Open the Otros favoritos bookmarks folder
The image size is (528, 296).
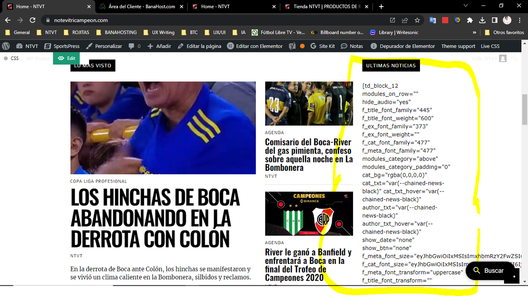505,32
